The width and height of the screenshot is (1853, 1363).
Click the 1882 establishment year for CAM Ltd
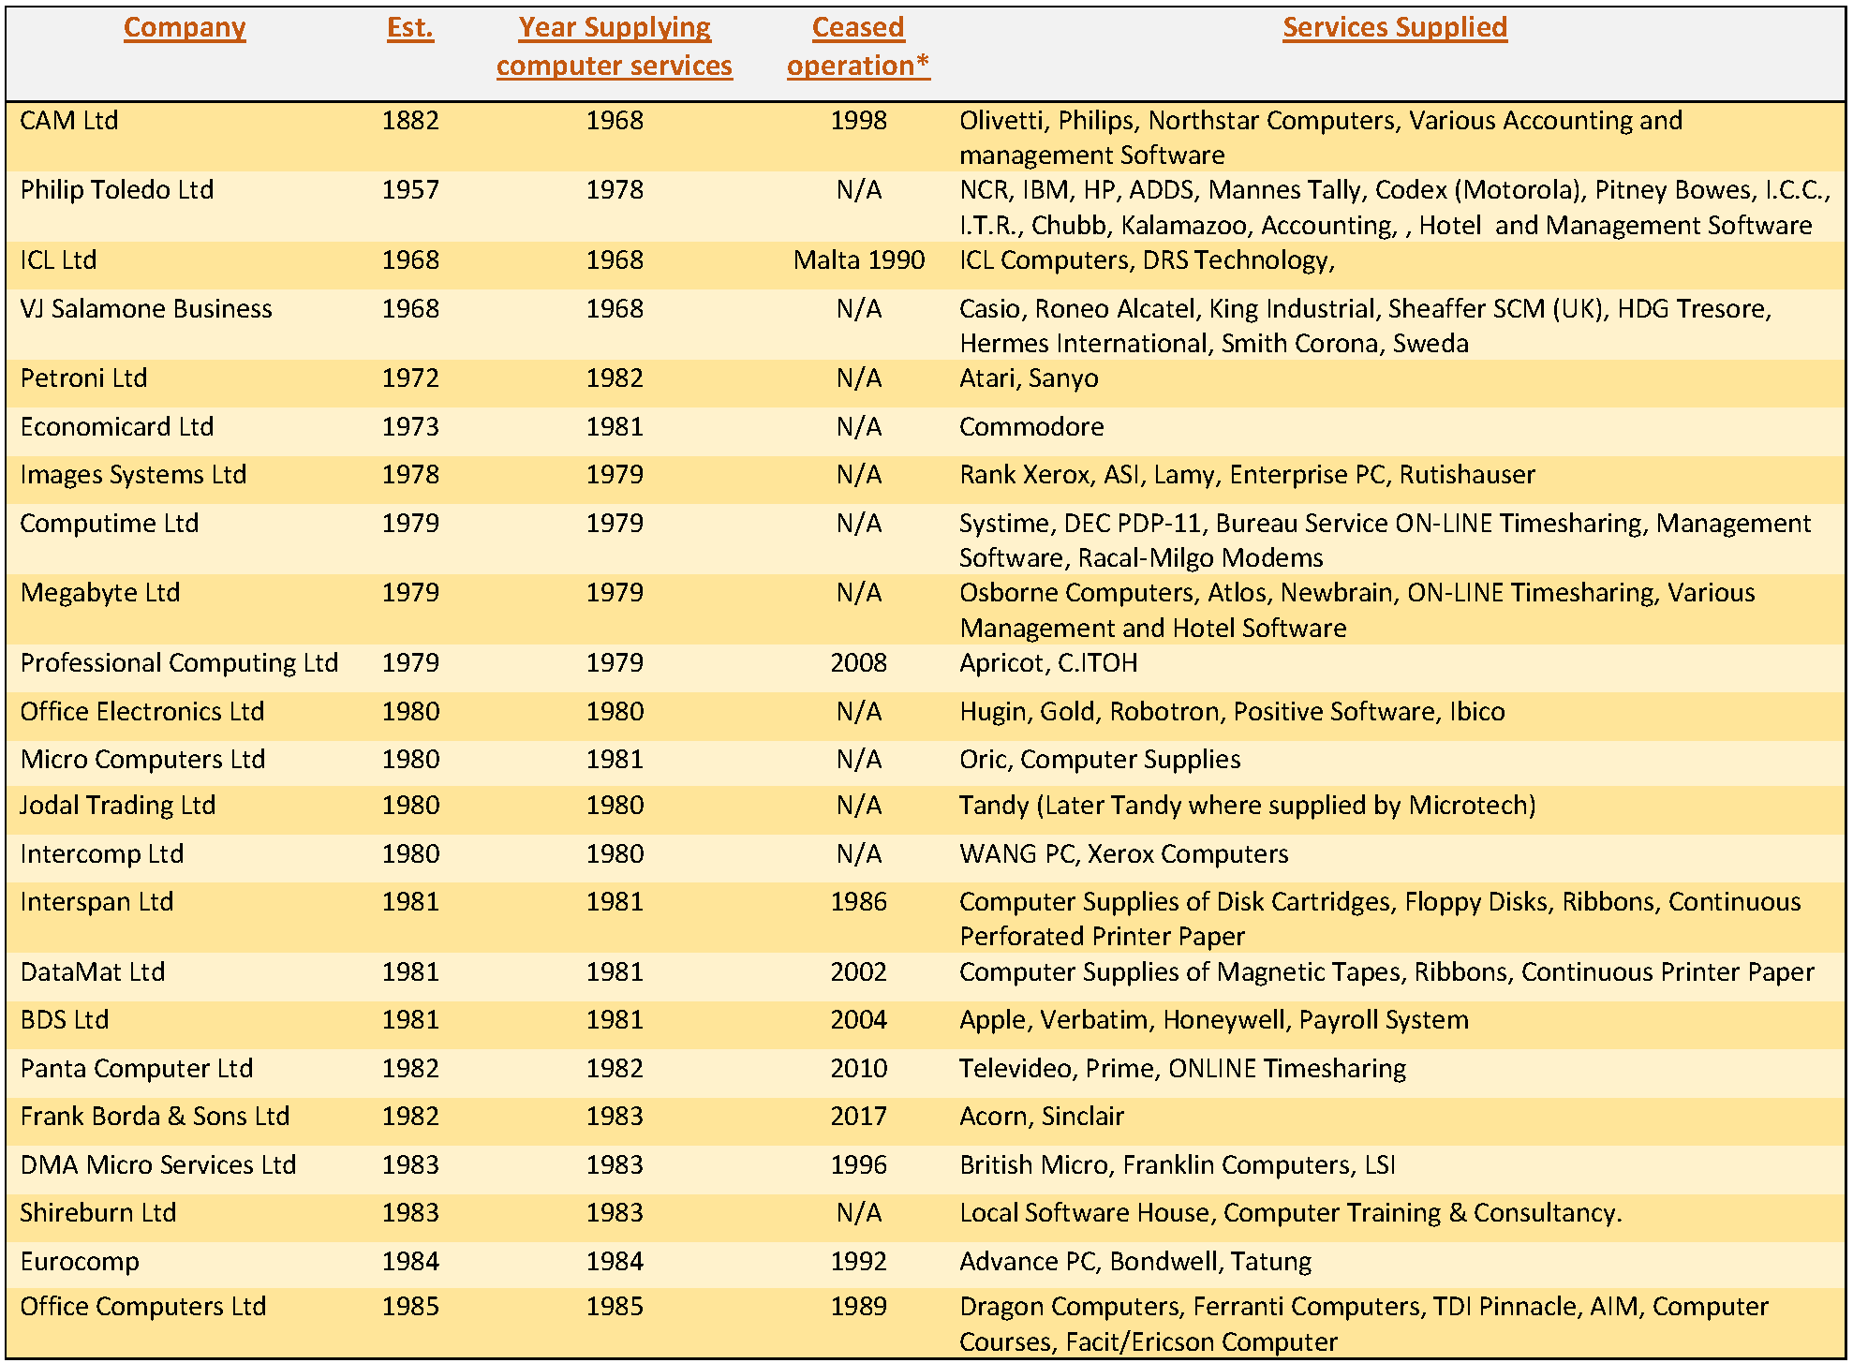412,120
